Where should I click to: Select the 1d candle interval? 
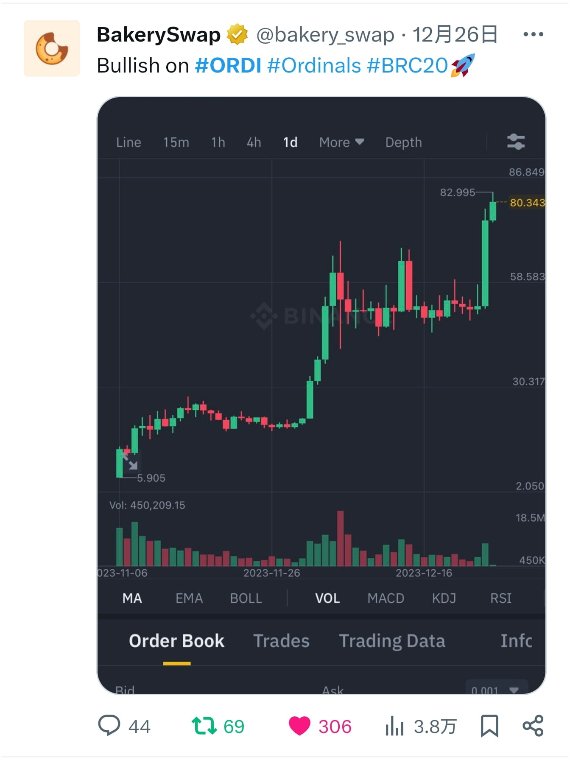(x=290, y=142)
